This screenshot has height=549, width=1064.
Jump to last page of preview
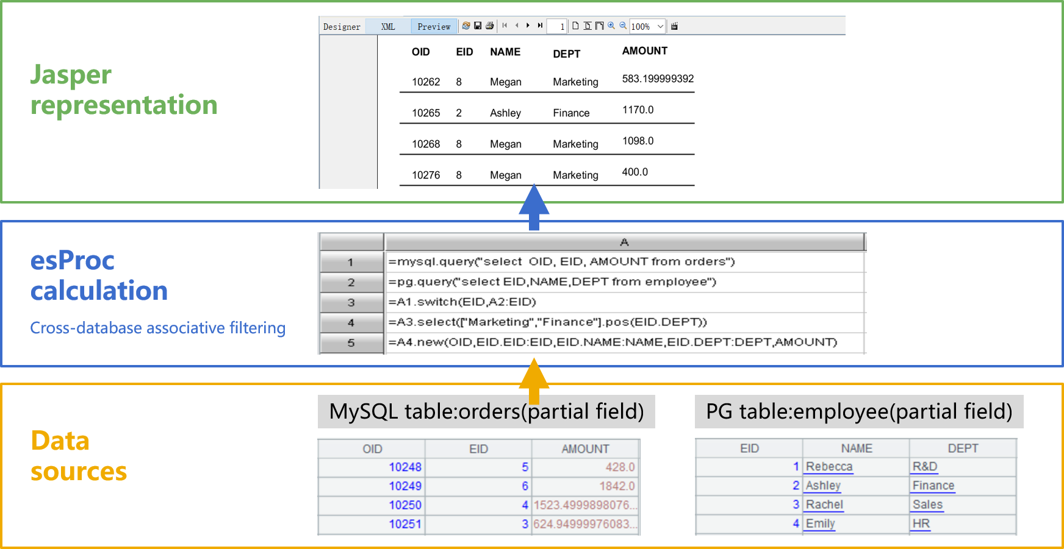tap(540, 26)
